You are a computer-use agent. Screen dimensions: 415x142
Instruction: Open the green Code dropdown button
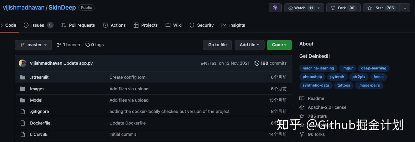coord(279,45)
